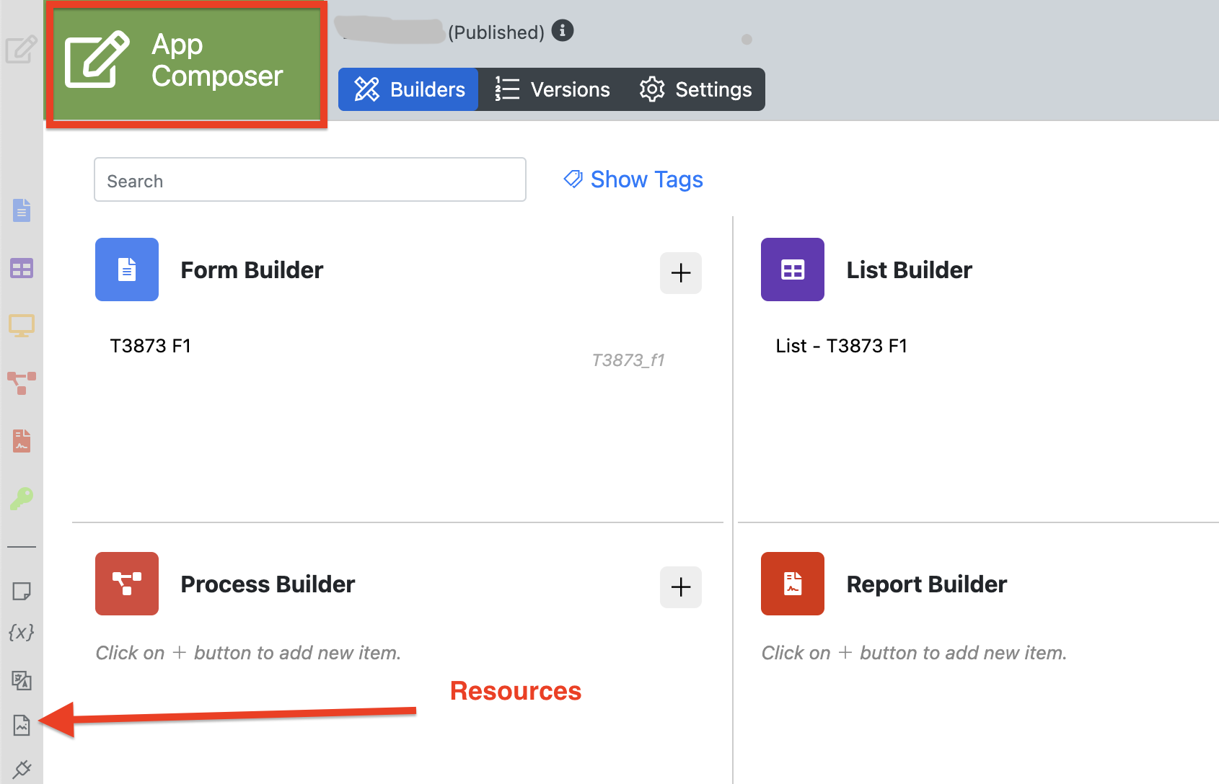Screen dimensions: 1219x784
Task: Open the Settings tab
Action: tap(695, 89)
